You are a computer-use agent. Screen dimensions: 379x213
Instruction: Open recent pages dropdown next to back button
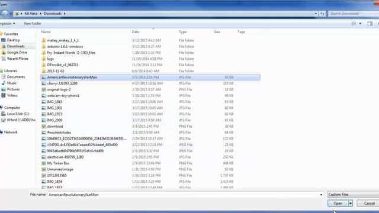tap(11, 14)
